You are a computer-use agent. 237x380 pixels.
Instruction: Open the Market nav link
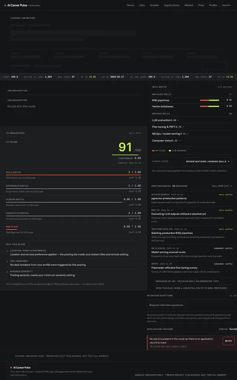click(x=189, y=5)
